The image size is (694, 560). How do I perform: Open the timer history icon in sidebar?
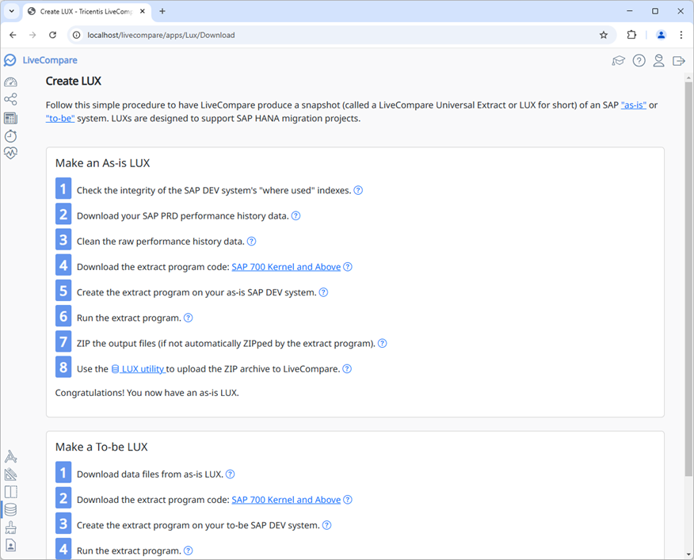point(10,135)
